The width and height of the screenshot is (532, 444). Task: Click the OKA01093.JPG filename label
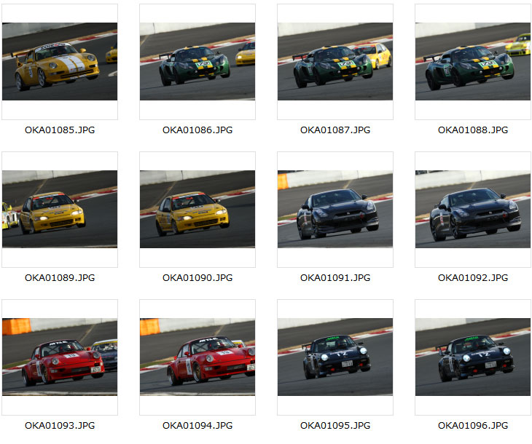click(x=60, y=426)
